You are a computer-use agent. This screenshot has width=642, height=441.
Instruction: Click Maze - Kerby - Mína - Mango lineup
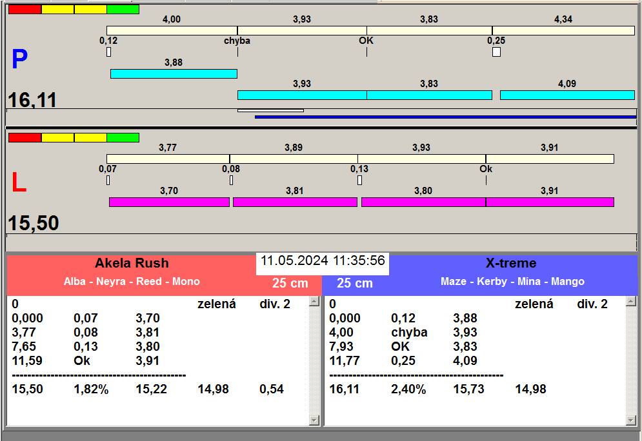click(512, 282)
